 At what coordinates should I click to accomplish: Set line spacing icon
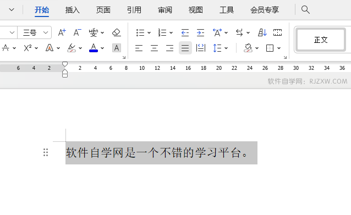pyautogui.click(x=217, y=48)
